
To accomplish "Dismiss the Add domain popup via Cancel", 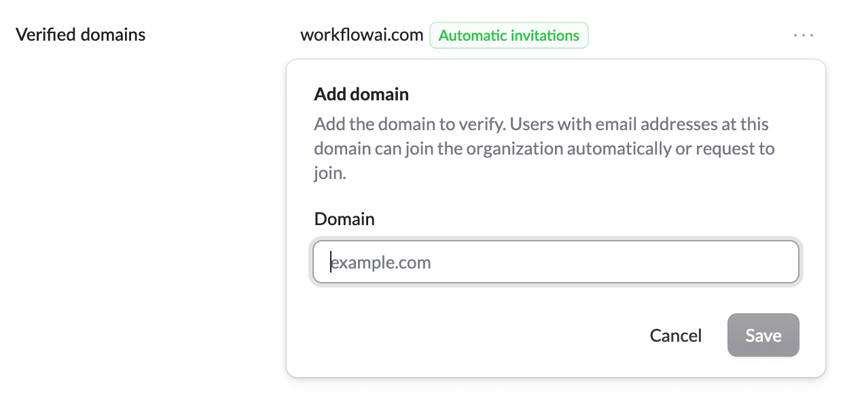I will tap(675, 335).
